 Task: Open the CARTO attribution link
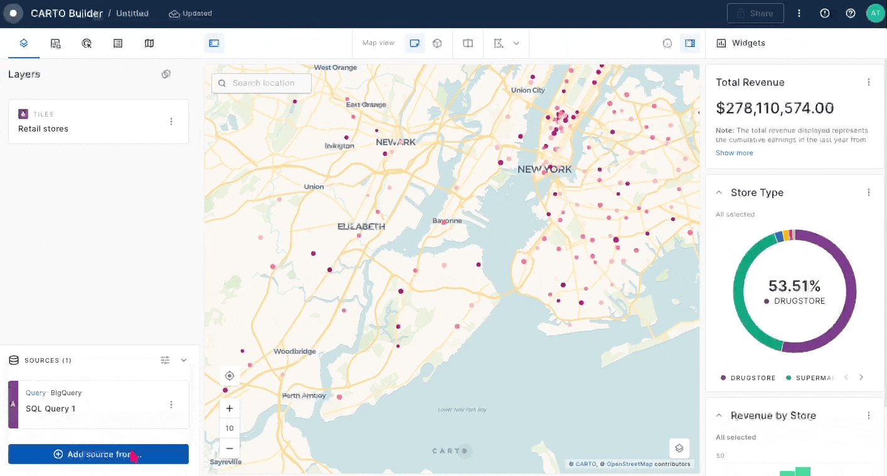(586, 464)
